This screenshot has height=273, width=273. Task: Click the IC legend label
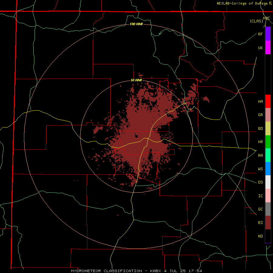click(260, 196)
